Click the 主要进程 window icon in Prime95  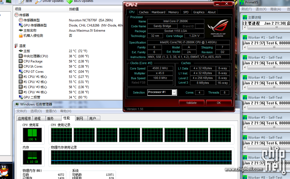point(245,17)
